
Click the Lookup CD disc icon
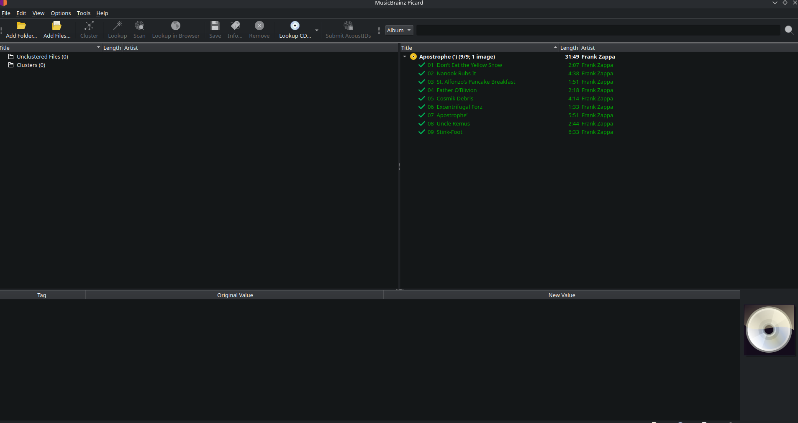click(295, 26)
